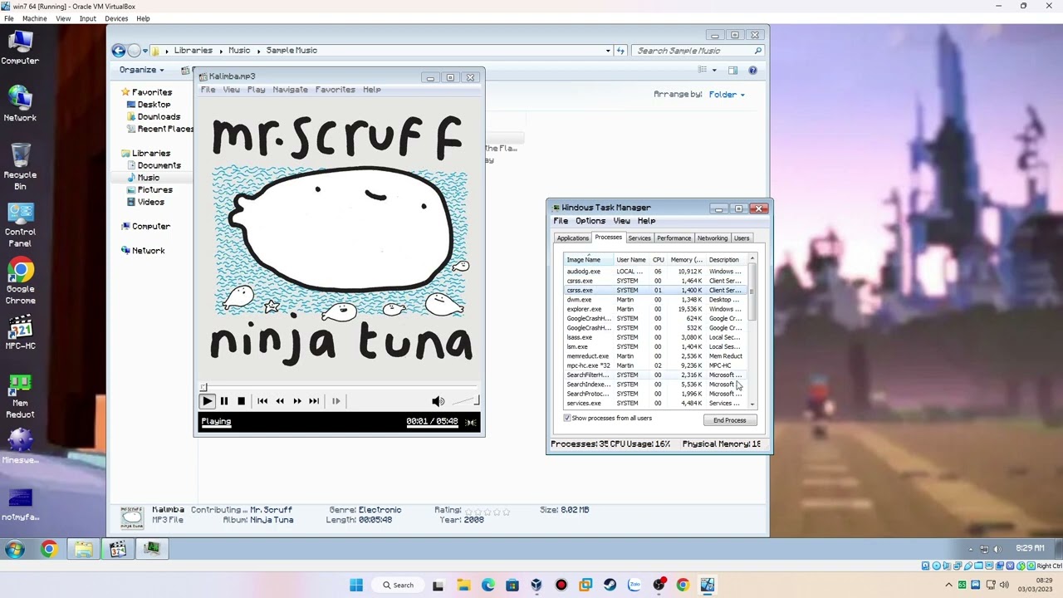Select Recent Places in the navigation pane

coord(161,130)
